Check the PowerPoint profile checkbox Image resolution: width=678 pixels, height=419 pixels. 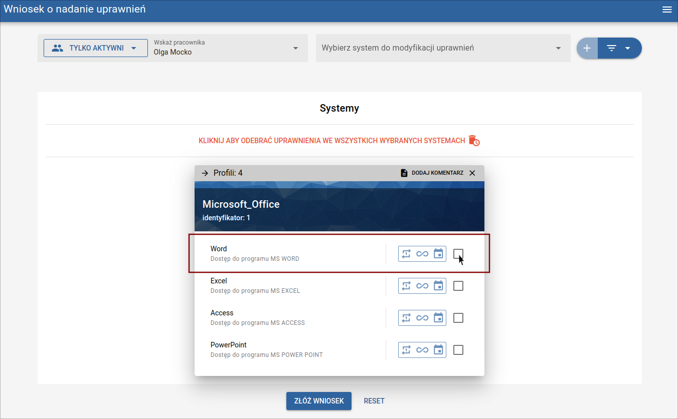tap(458, 350)
